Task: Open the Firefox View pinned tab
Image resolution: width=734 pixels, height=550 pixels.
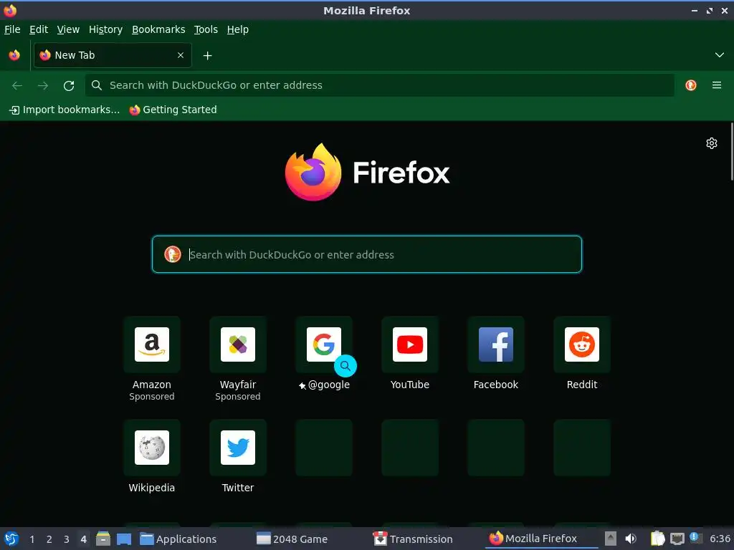Action: pos(14,55)
